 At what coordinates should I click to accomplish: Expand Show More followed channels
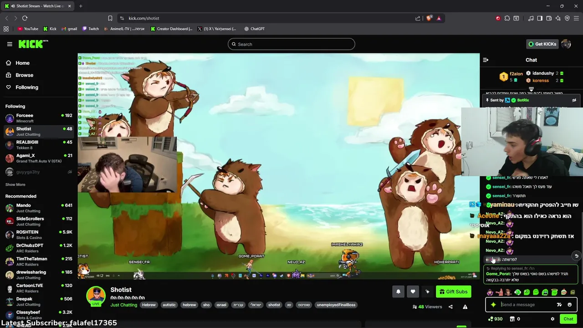[15, 184]
